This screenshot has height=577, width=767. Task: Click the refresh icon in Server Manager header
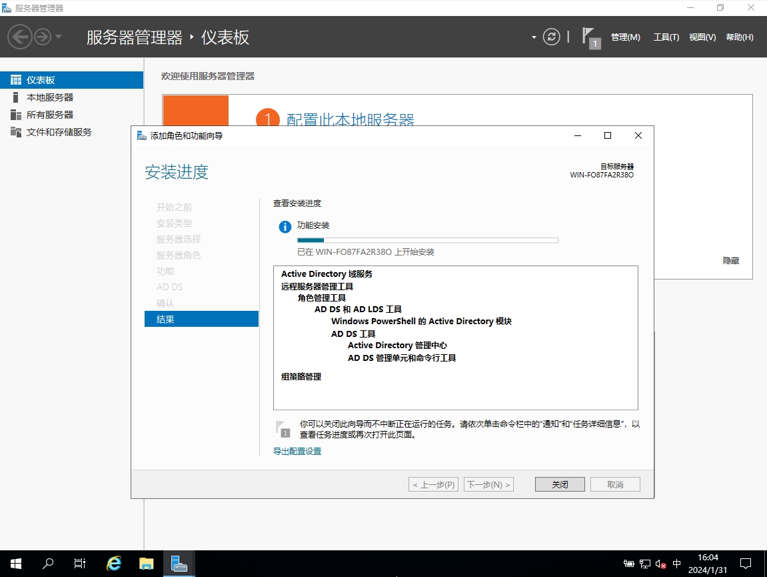click(551, 37)
